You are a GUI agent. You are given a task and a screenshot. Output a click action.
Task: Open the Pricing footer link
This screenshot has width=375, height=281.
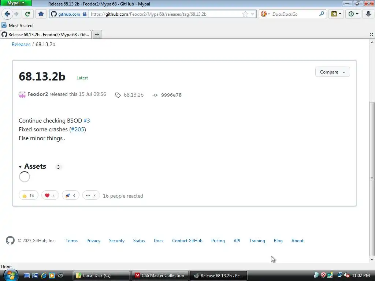(x=218, y=241)
